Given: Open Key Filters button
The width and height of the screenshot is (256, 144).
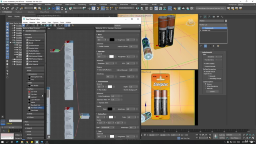Looking at the screenshot, I should 235,138.
